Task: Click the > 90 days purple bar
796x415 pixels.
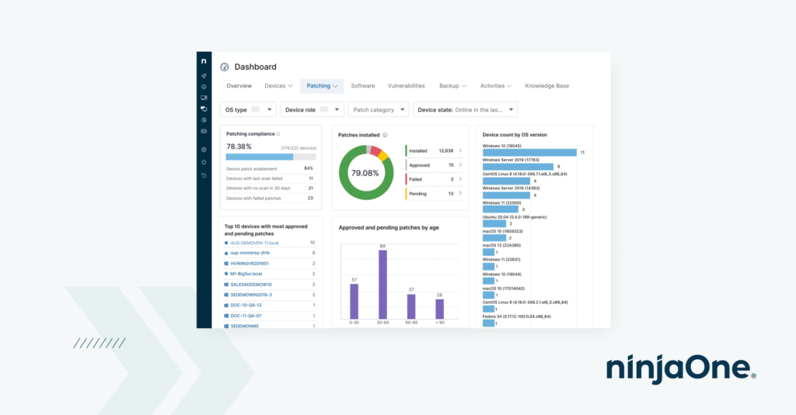Action: (x=440, y=309)
